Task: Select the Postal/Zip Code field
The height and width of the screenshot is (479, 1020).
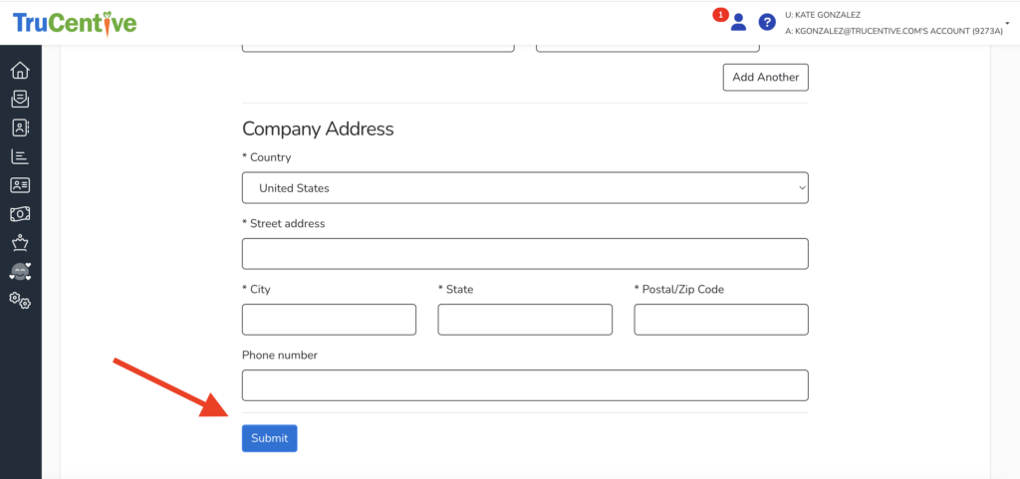Action: click(721, 320)
